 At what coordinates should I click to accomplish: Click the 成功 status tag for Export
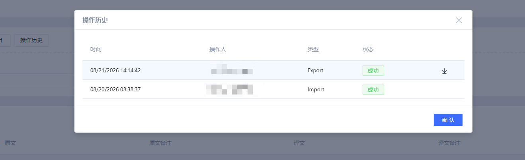click(x=373, y=71)
